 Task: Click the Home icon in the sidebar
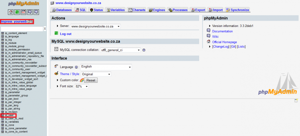(x=11, y=12)
